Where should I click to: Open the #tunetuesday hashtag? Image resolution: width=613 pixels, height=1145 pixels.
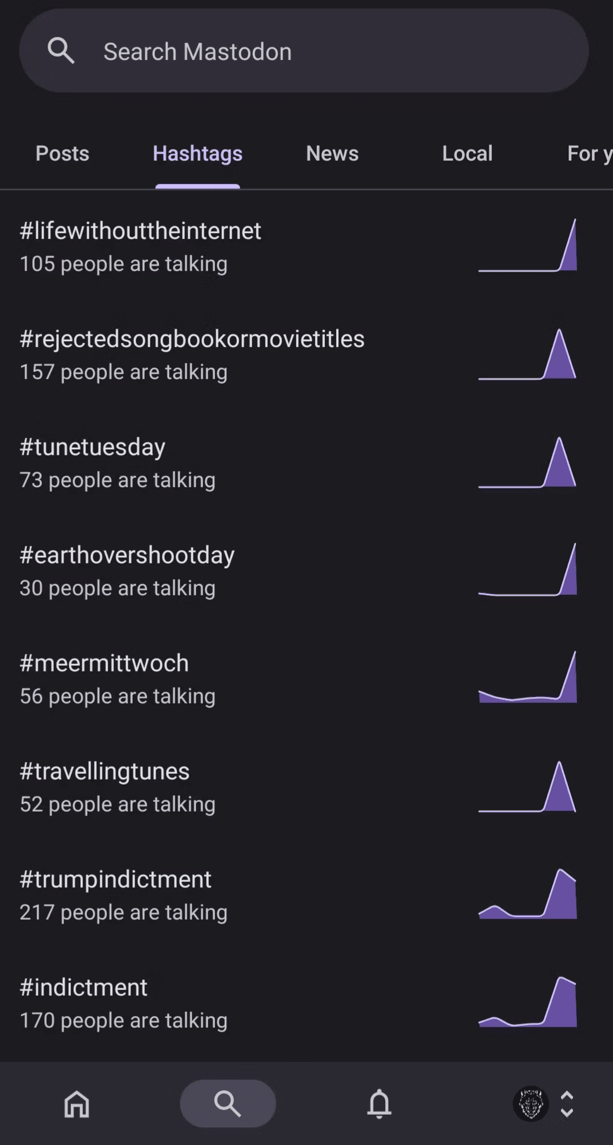coord(93,447)
